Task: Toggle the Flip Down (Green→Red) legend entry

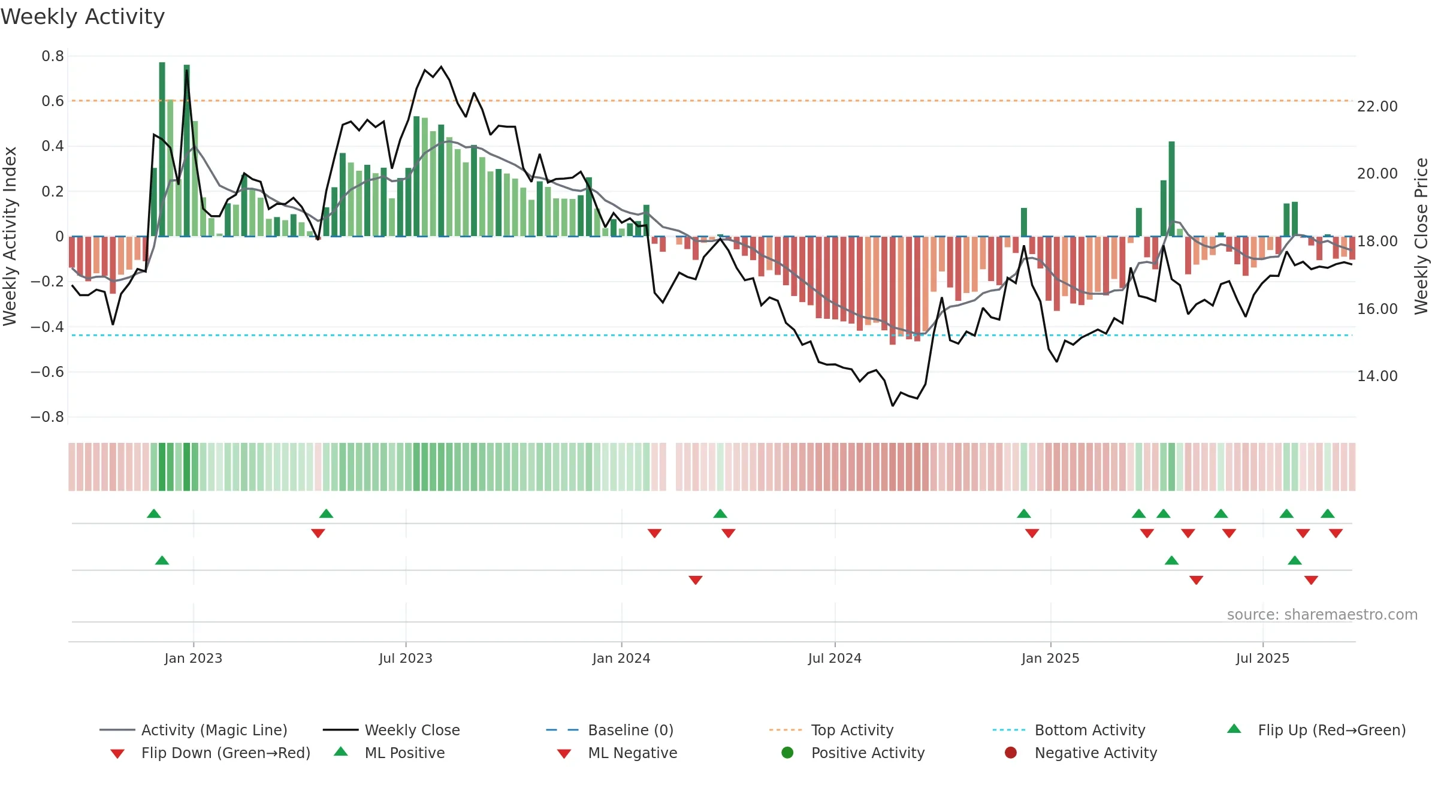Action: 210,753
